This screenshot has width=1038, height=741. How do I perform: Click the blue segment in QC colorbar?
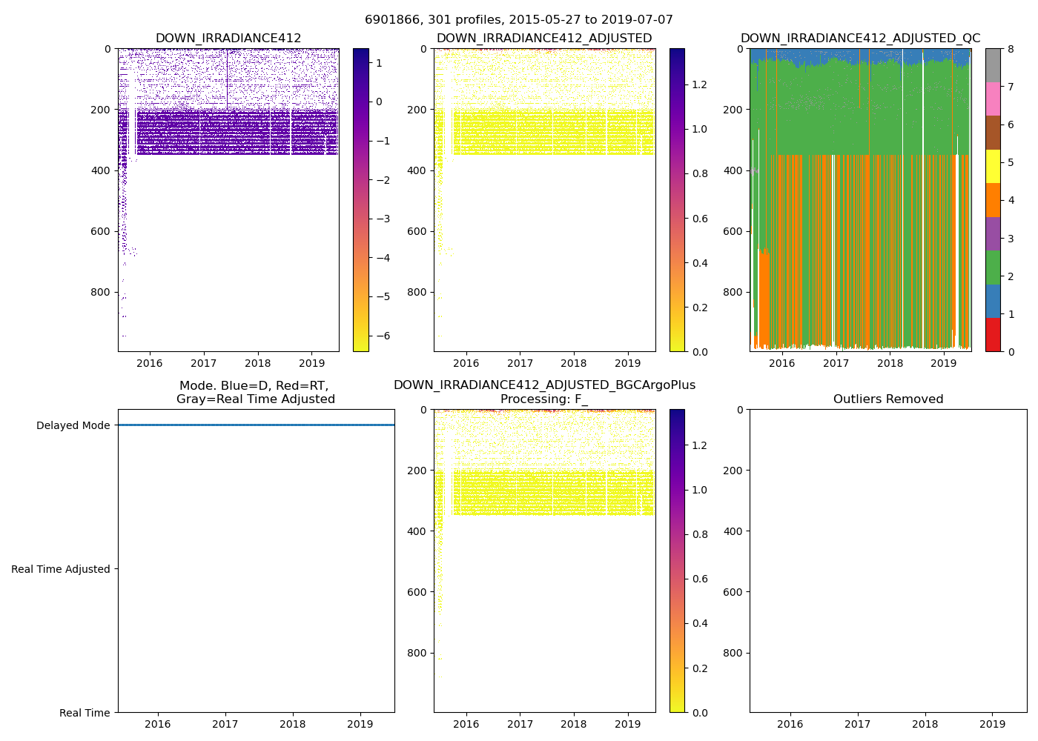[x=993, y=301]
